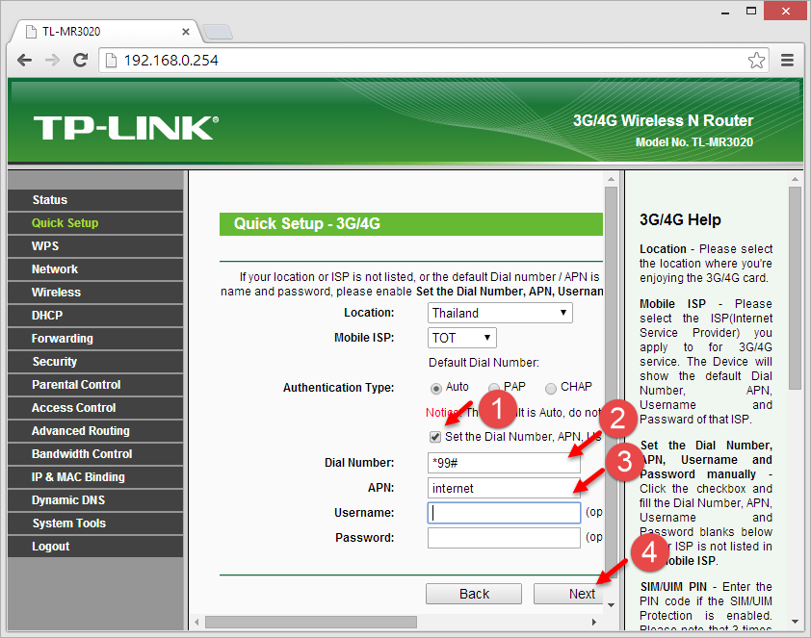The image size is (811, 638).
Task: Click the address bar showing 192.168.0.254
Action: click(433, 61)
